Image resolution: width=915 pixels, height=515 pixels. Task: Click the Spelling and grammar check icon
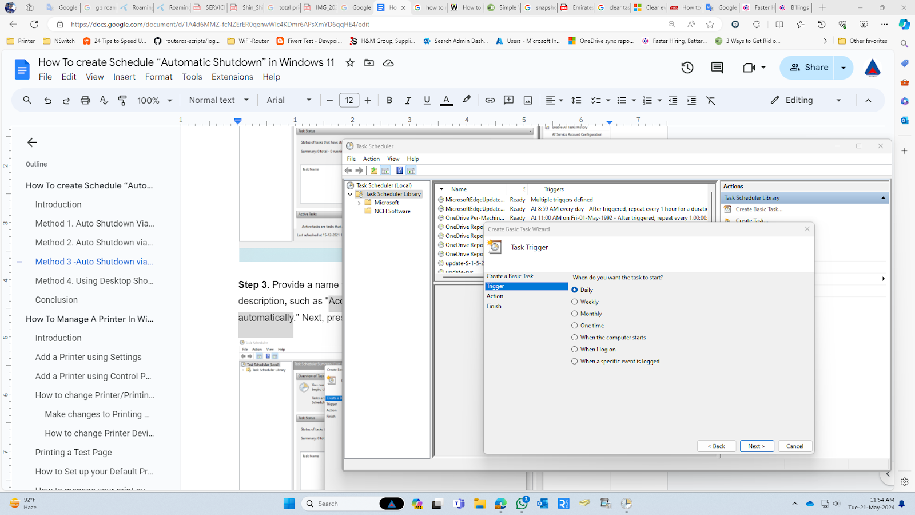(104, 100)
